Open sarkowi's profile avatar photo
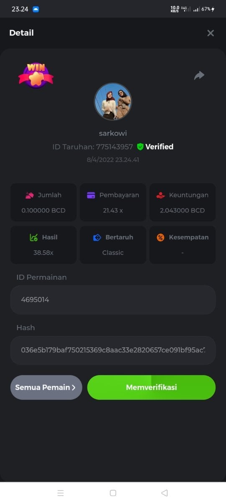Viewport: 226px width, 504px height. (113, 102)
